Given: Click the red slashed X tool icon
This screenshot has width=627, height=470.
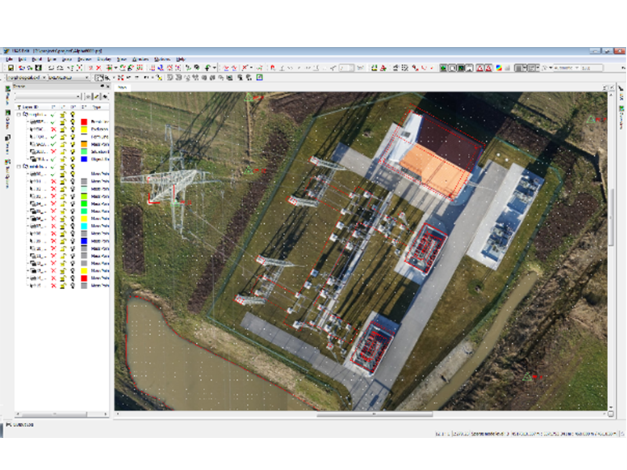Looking at the screenshot, I should (245, 68).
